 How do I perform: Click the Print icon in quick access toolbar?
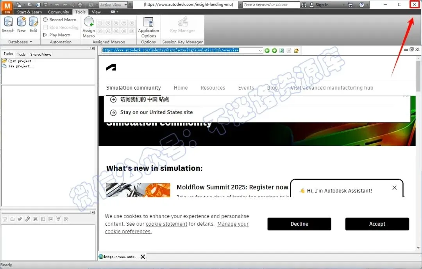pos(80,5)
